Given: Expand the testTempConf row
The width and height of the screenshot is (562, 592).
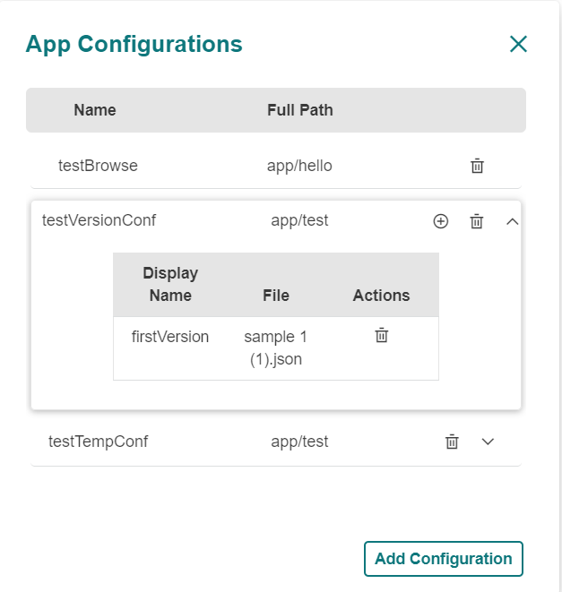Looking at the screenshot, I should click(x=489, y=441).
